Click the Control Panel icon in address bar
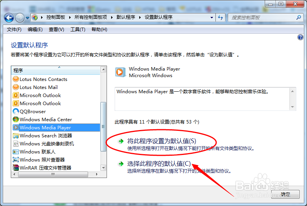 (x=35, y=17)
